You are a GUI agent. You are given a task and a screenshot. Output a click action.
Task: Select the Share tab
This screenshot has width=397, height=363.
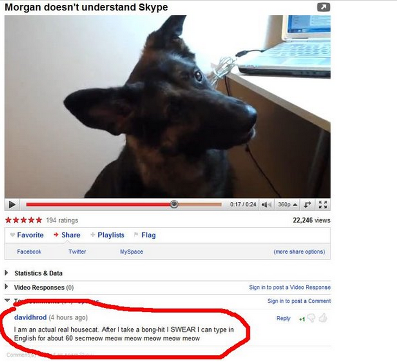point(67,235)
